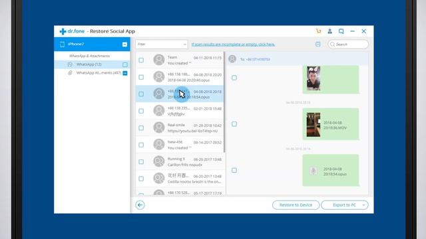
Task: Select the MOV video message checkbox
Action: coord(234,124)
